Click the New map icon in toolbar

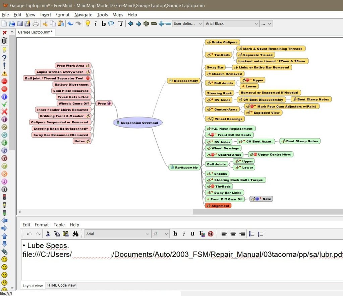click(x=4, y=23)
